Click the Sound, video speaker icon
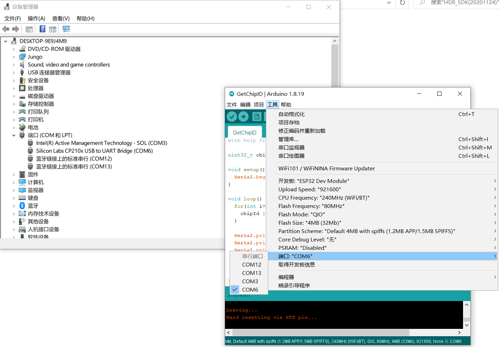 coord(22,65)
